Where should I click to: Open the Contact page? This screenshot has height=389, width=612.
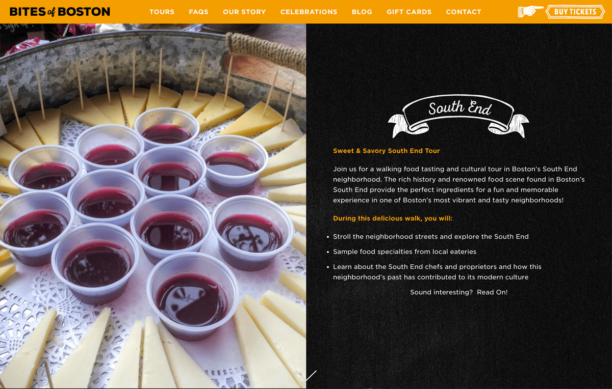click(463, 12)
